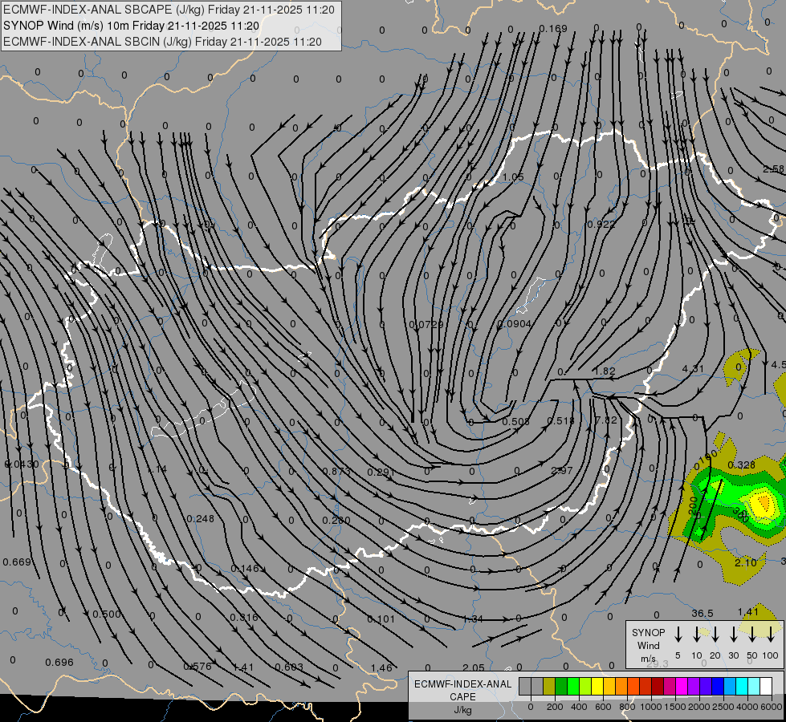
Task: Select the pure blue swatch left of 2500 tick
Action: (x=717, y=686)
